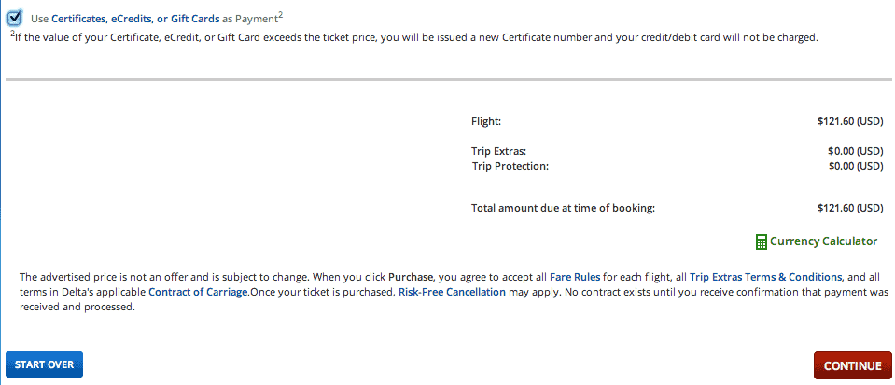
Task: Open the Certificates, eCredits, or Gift Cards link
Action: pos(135,18)
